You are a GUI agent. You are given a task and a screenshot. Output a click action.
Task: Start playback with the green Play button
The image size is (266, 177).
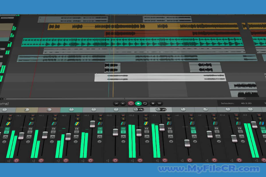[139, 103]
